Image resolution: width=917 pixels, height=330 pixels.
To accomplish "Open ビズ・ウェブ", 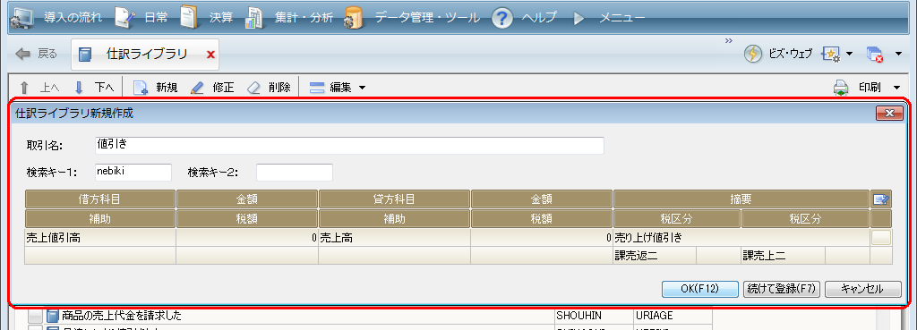I will [x=790, y=55].
